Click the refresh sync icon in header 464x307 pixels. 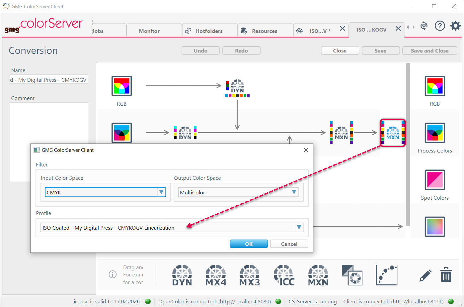pyautogui.click(x=424, y=26)
